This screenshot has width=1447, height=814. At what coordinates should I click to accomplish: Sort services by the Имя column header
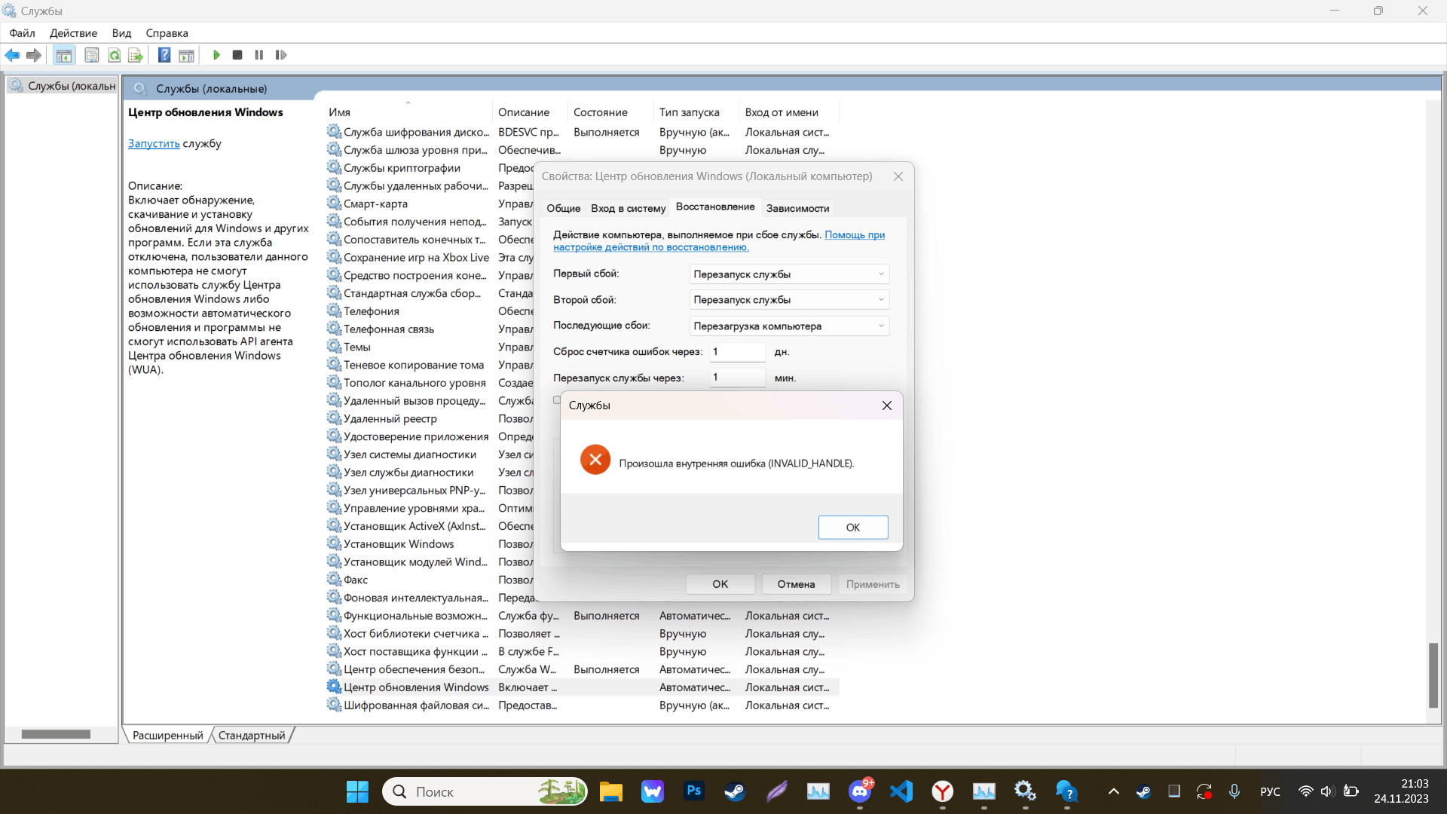[x=408, y=112]
